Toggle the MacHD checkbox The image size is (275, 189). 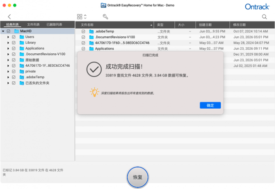[x=8, y=31]
